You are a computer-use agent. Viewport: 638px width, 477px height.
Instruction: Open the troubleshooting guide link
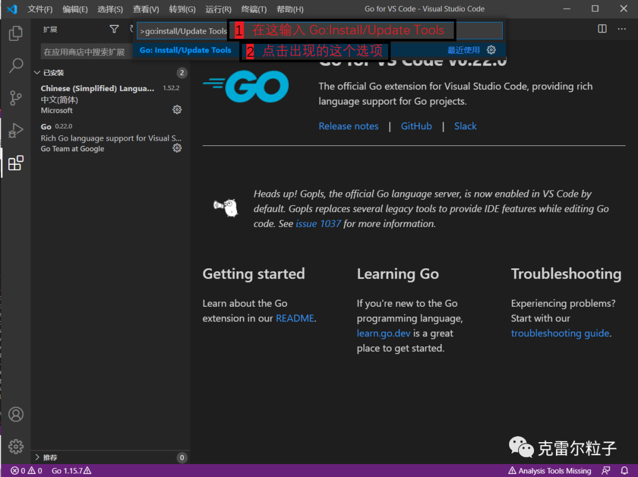tap(560, 333)
